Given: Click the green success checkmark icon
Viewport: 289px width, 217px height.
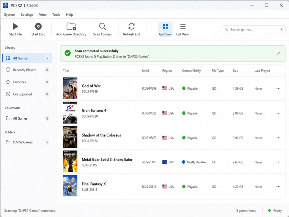Looking at the screenshot, I should click(x=68, y=53).
